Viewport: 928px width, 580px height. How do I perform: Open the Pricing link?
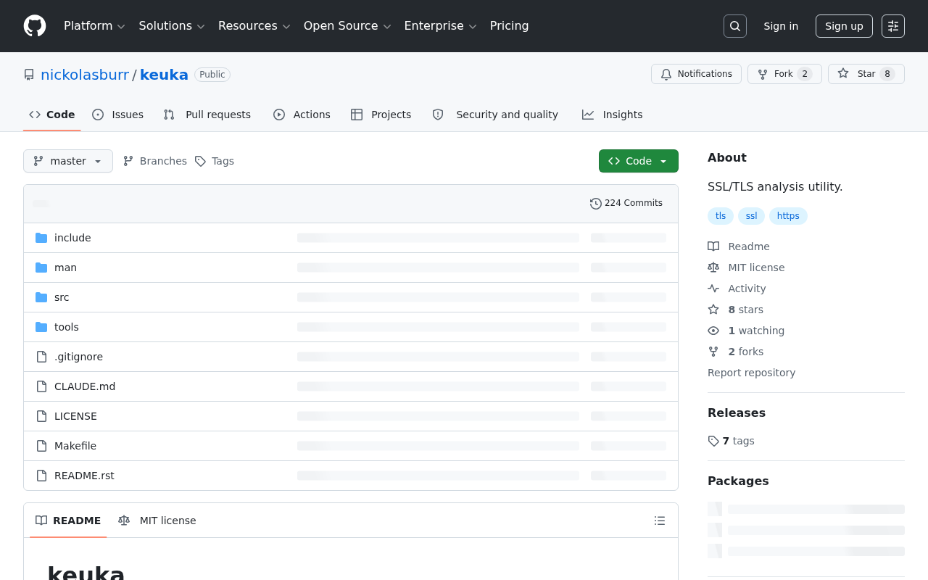[x=509, y=26]
